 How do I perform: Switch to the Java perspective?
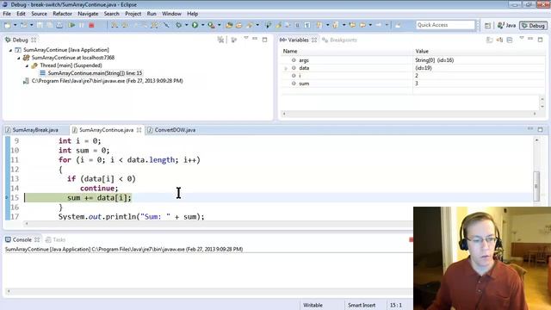507,25
